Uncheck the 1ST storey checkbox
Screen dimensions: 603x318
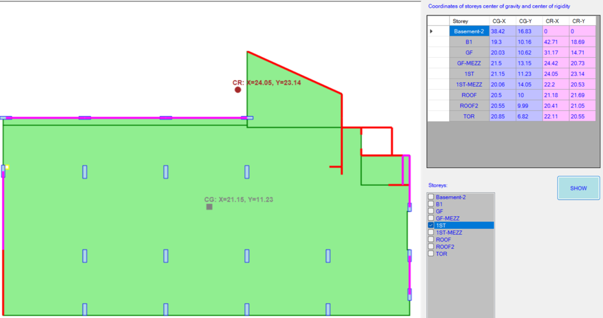click(x=431, y=225)
